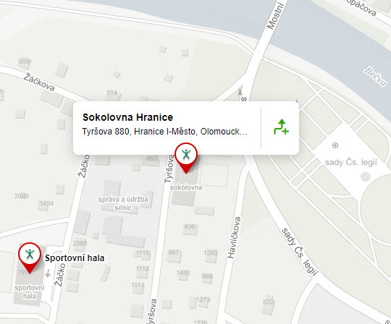Click the house number 406 building
Viewport: 391px width, 324px height.
(190, 226)
